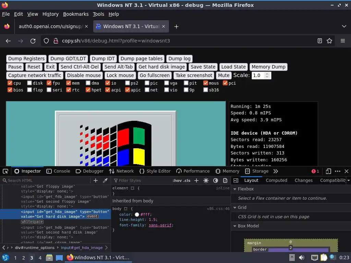Open the start menu launcher icon
Image resolution: width=351 pixels, height=263 pixels.
(5, 258)
